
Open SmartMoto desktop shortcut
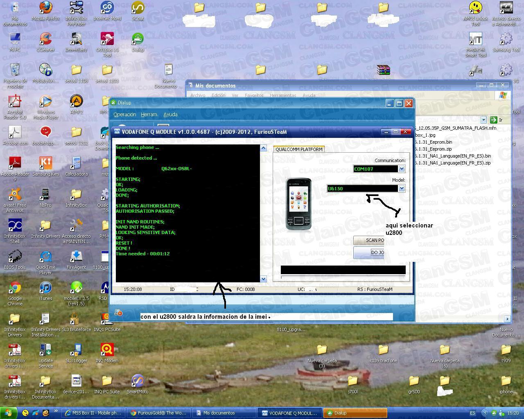(138, 384)
